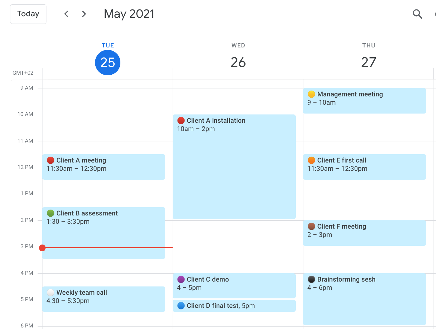Screen dimensions: 436x329
Task: Click the 3 PM time label
Action: click(x=27, y=246)
